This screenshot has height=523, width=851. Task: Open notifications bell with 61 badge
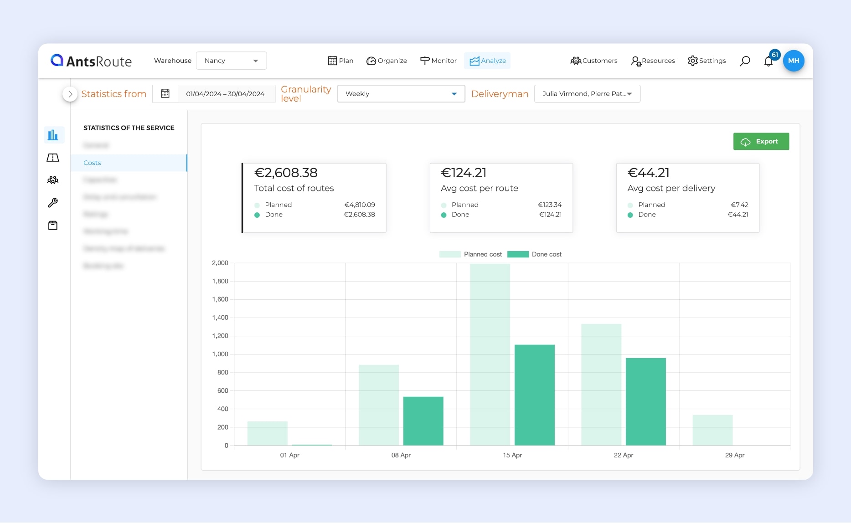[769, 61]
